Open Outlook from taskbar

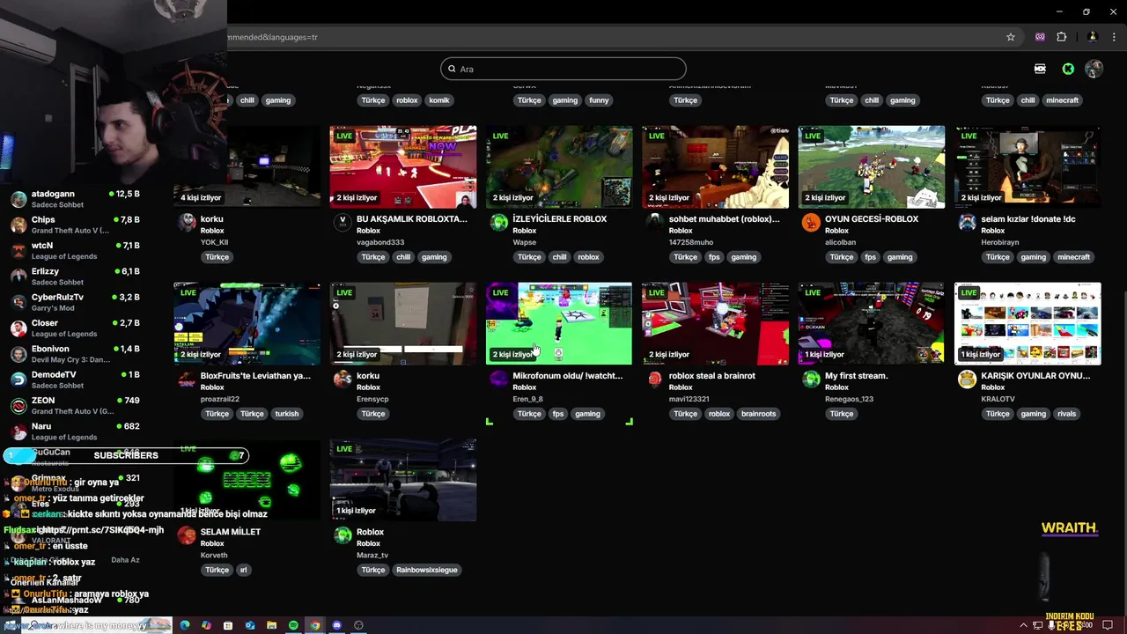250,625
